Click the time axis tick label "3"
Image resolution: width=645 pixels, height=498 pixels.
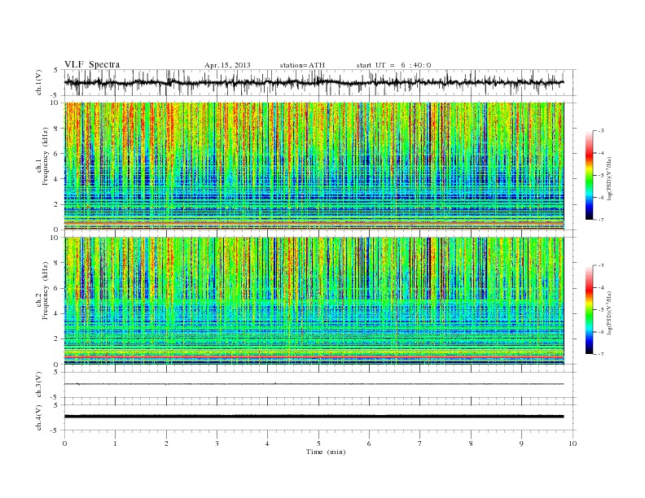click(217, 443)
